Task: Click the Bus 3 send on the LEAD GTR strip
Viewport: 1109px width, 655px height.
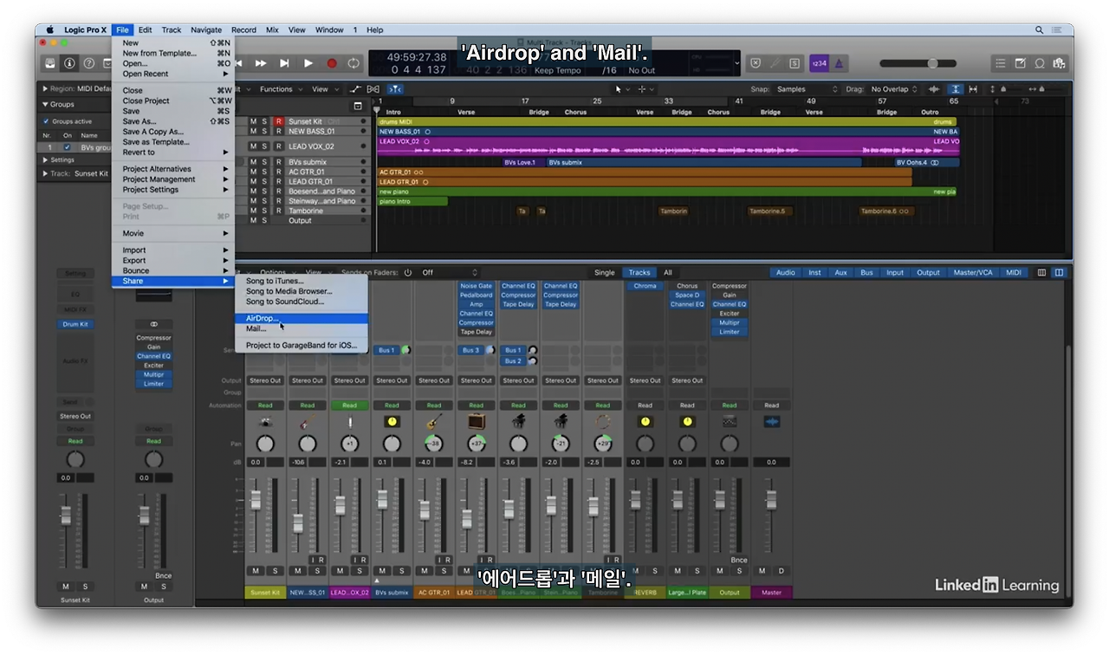Action: (x=471, y=351)
